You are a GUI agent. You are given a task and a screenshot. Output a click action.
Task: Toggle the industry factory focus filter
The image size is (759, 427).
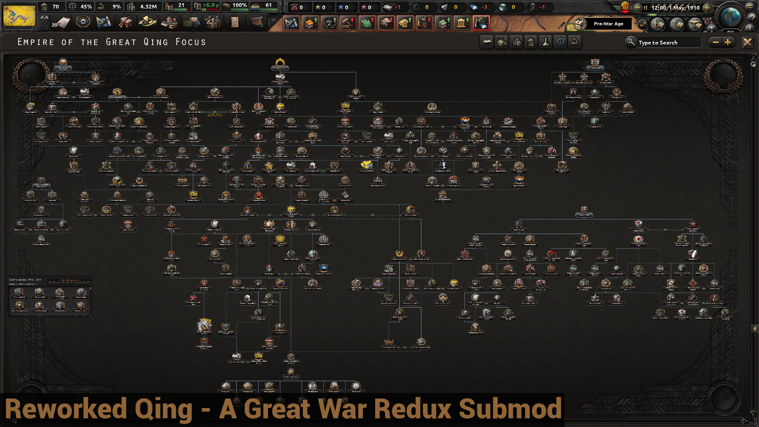pos(502,42)
